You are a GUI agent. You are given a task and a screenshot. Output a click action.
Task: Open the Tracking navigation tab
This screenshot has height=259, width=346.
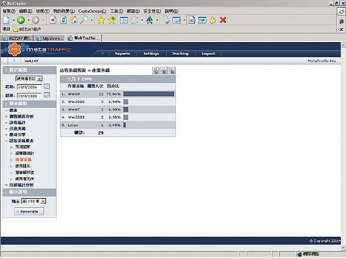pyautogui.click(x=180, y=54)
